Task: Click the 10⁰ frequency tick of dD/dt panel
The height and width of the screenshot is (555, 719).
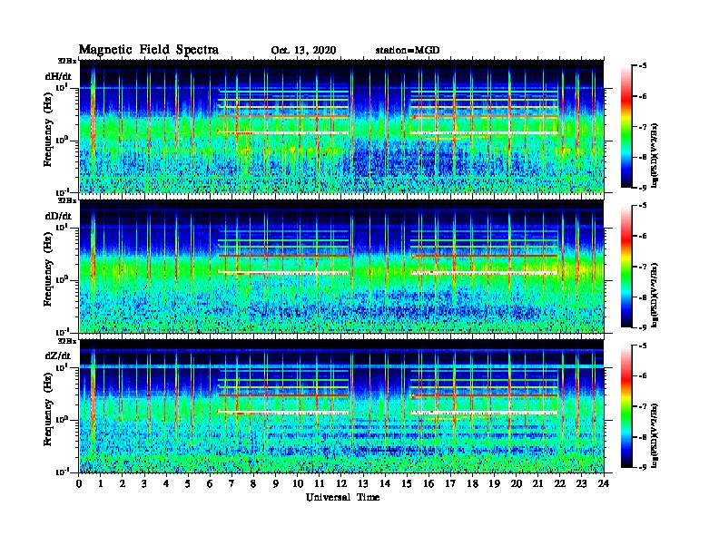Action: (x=63, y=280)
